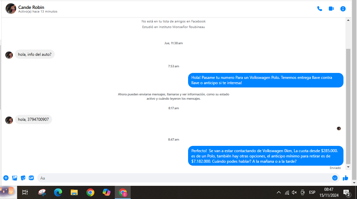
Task: Open clock and calendar 08:47
Action: click(x=329, y=192)
